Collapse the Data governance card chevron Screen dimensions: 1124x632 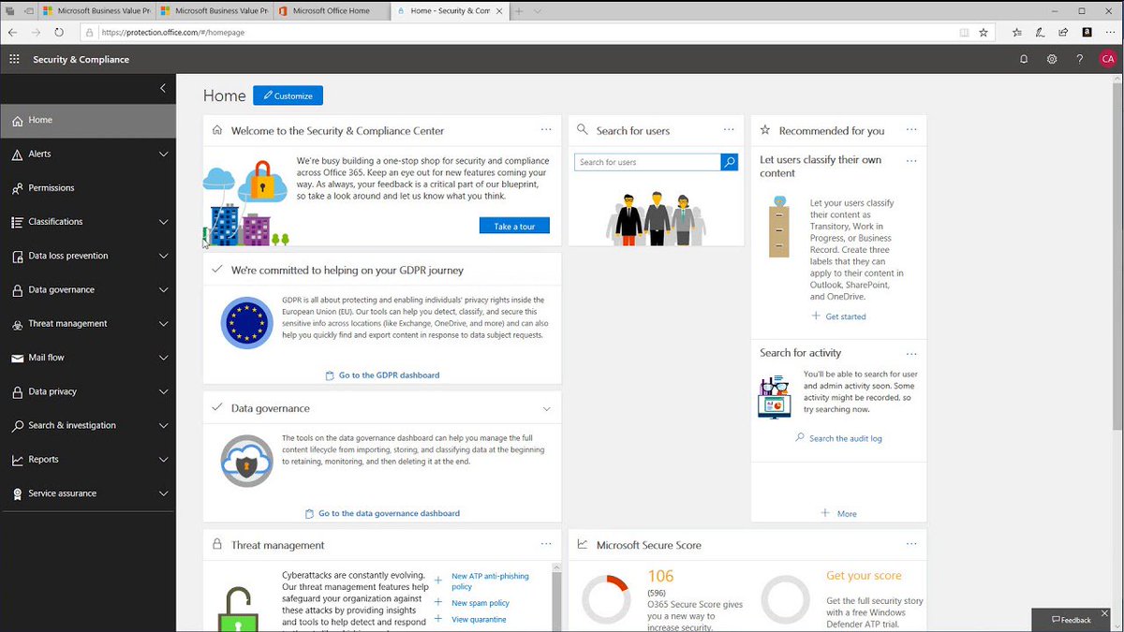[x=546, y=408]
